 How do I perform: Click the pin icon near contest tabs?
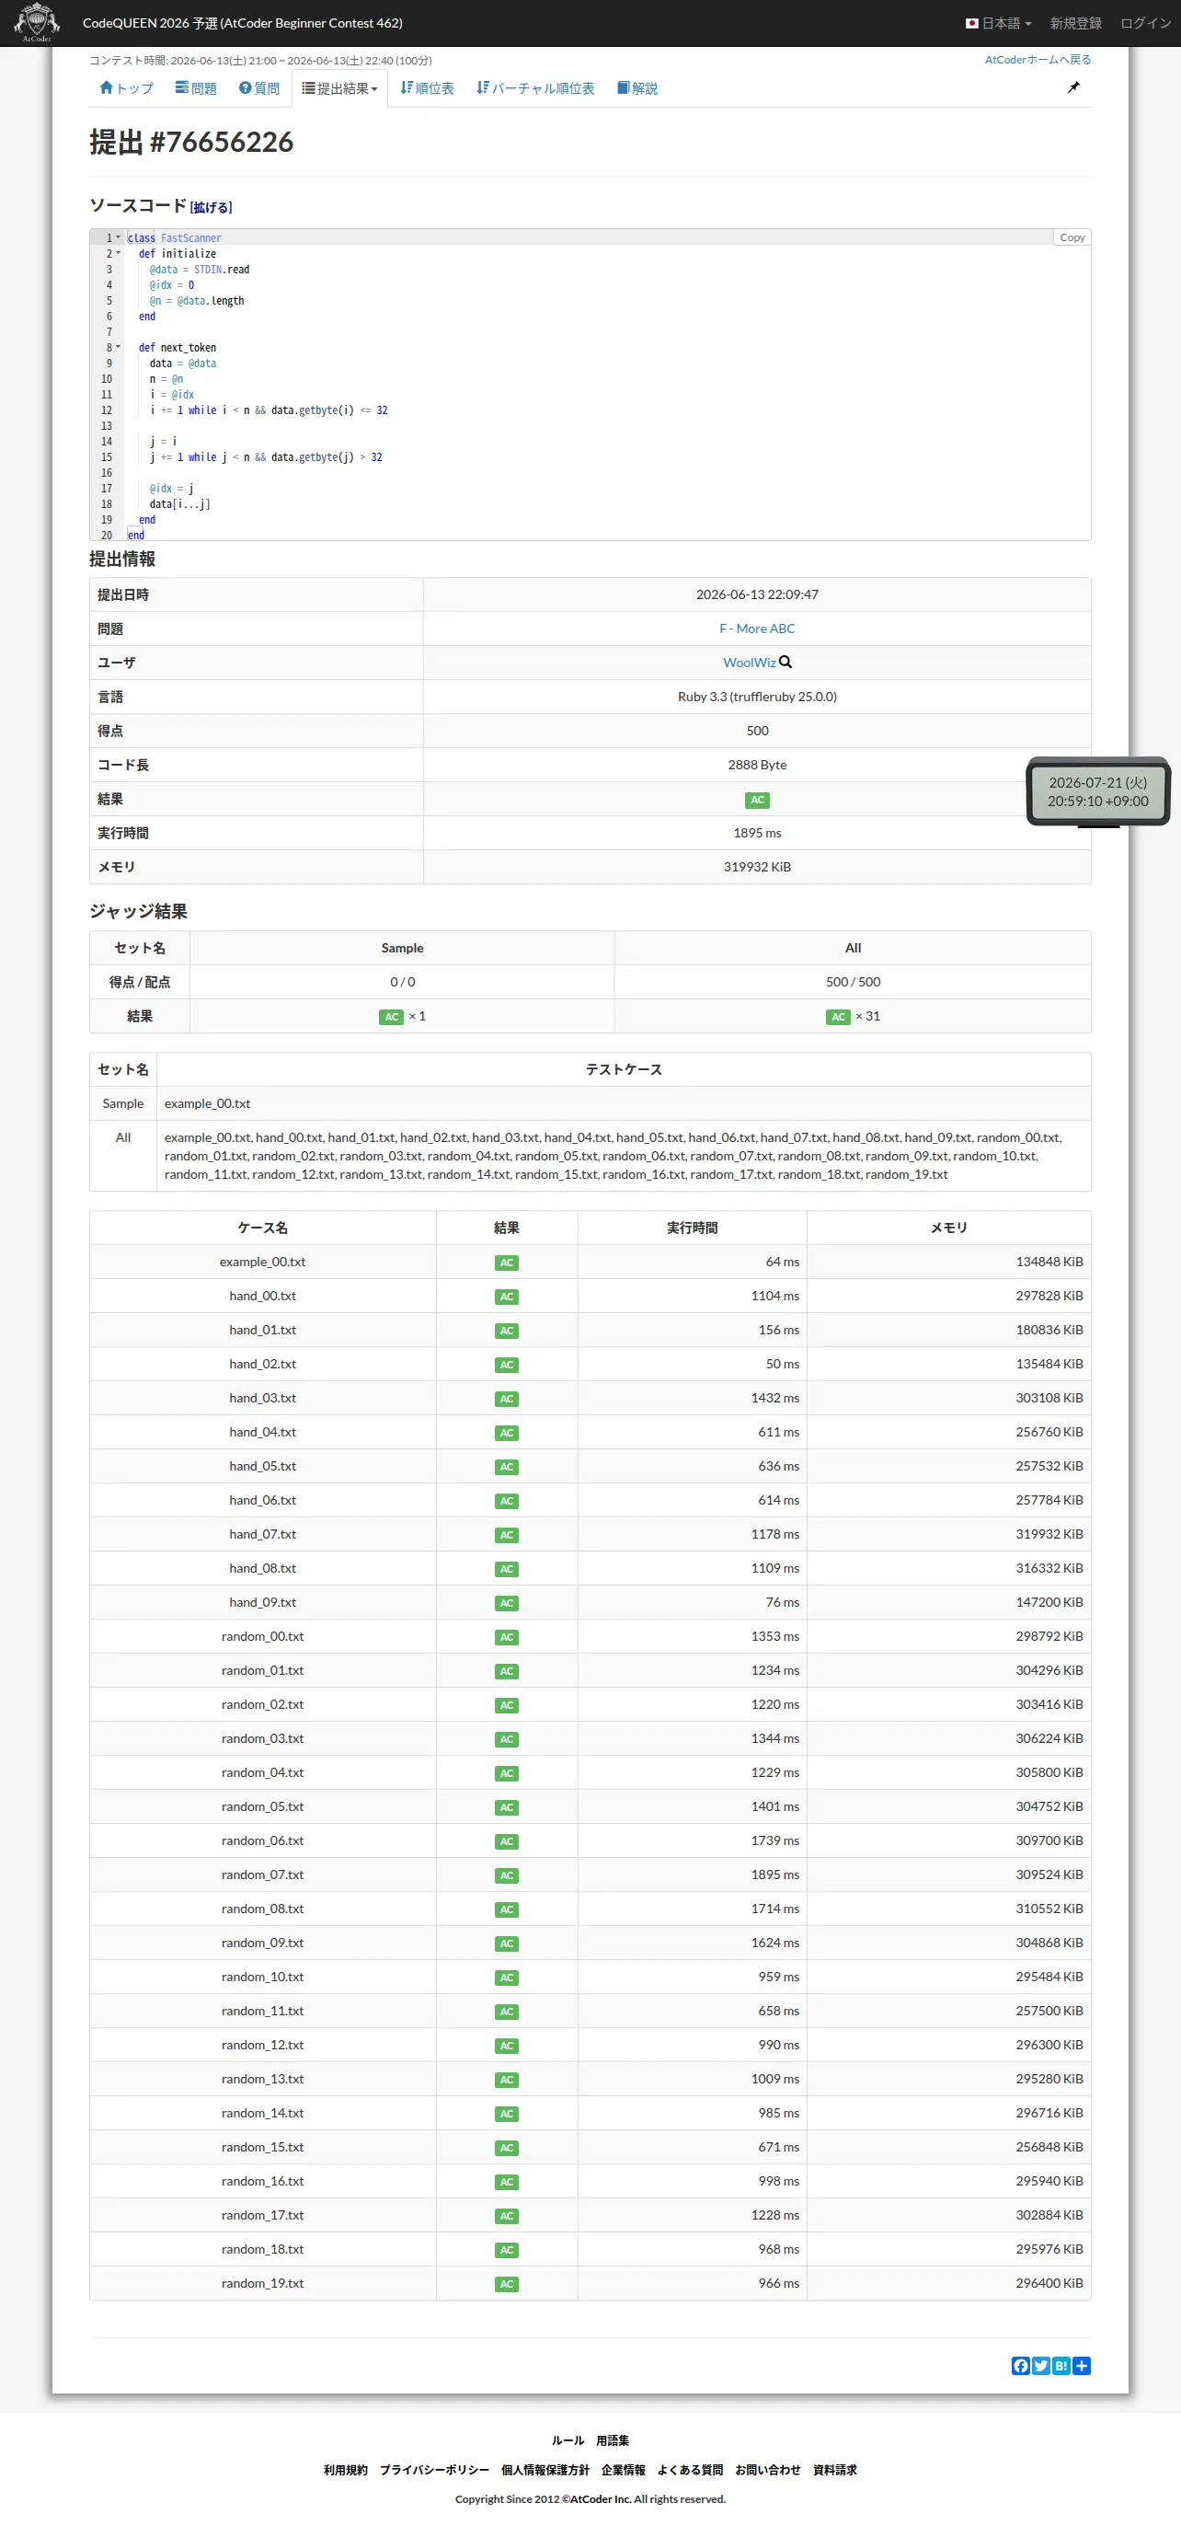(1073, 87)
